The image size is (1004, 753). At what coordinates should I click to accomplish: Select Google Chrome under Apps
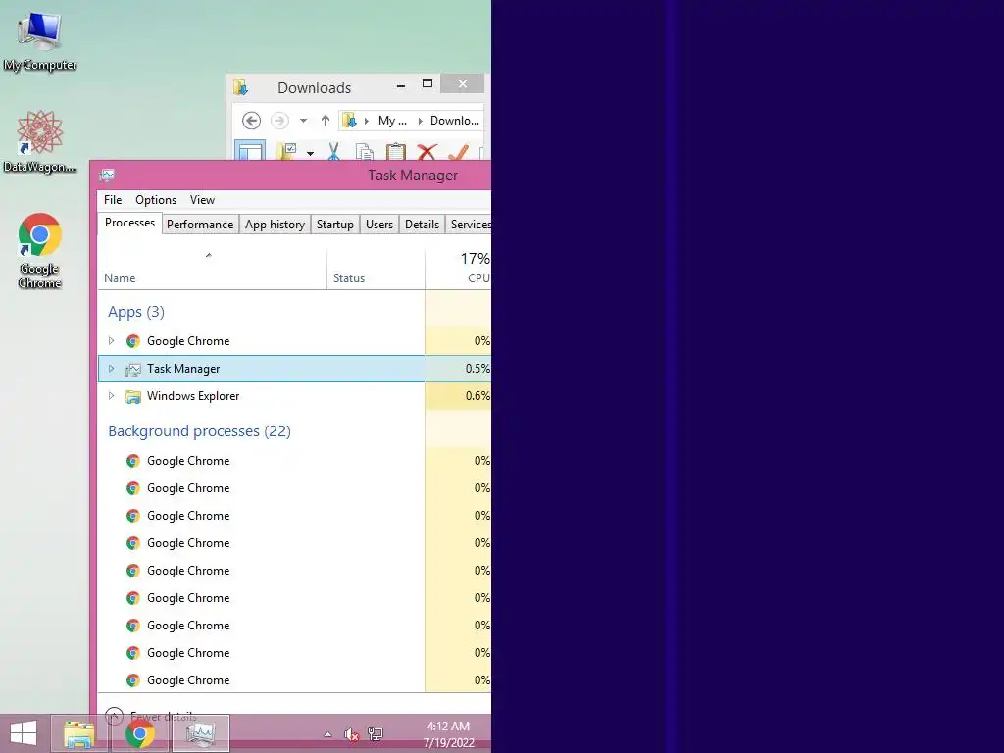point(294,340)
